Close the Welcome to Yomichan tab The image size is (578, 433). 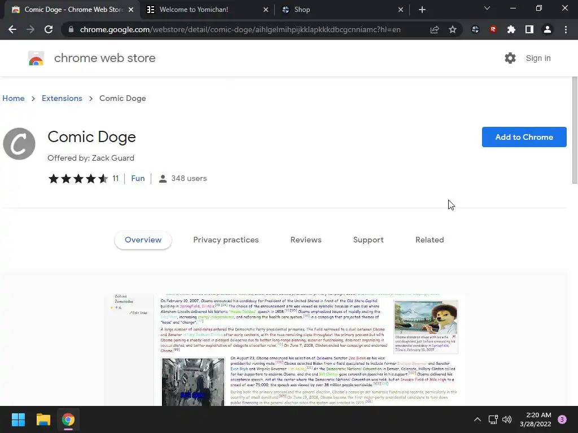266,10
